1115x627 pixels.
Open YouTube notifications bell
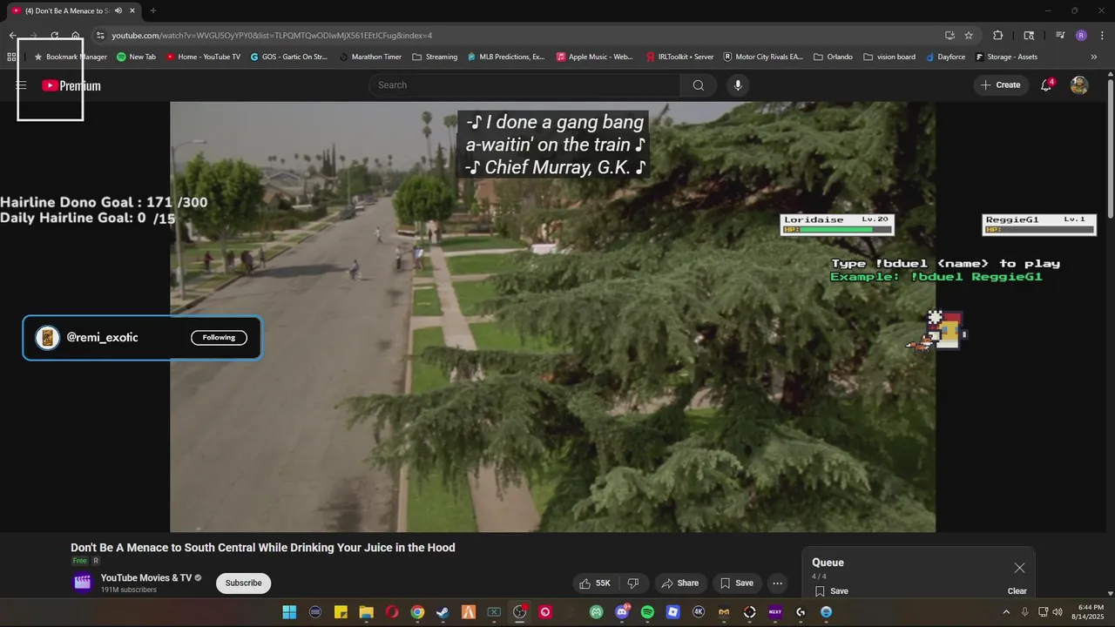coord(1046,85)
